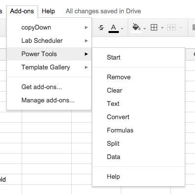Choose Split in the Power Tools submenu
Viewport: 195px width, 194px height.
[x=139, y=144]
